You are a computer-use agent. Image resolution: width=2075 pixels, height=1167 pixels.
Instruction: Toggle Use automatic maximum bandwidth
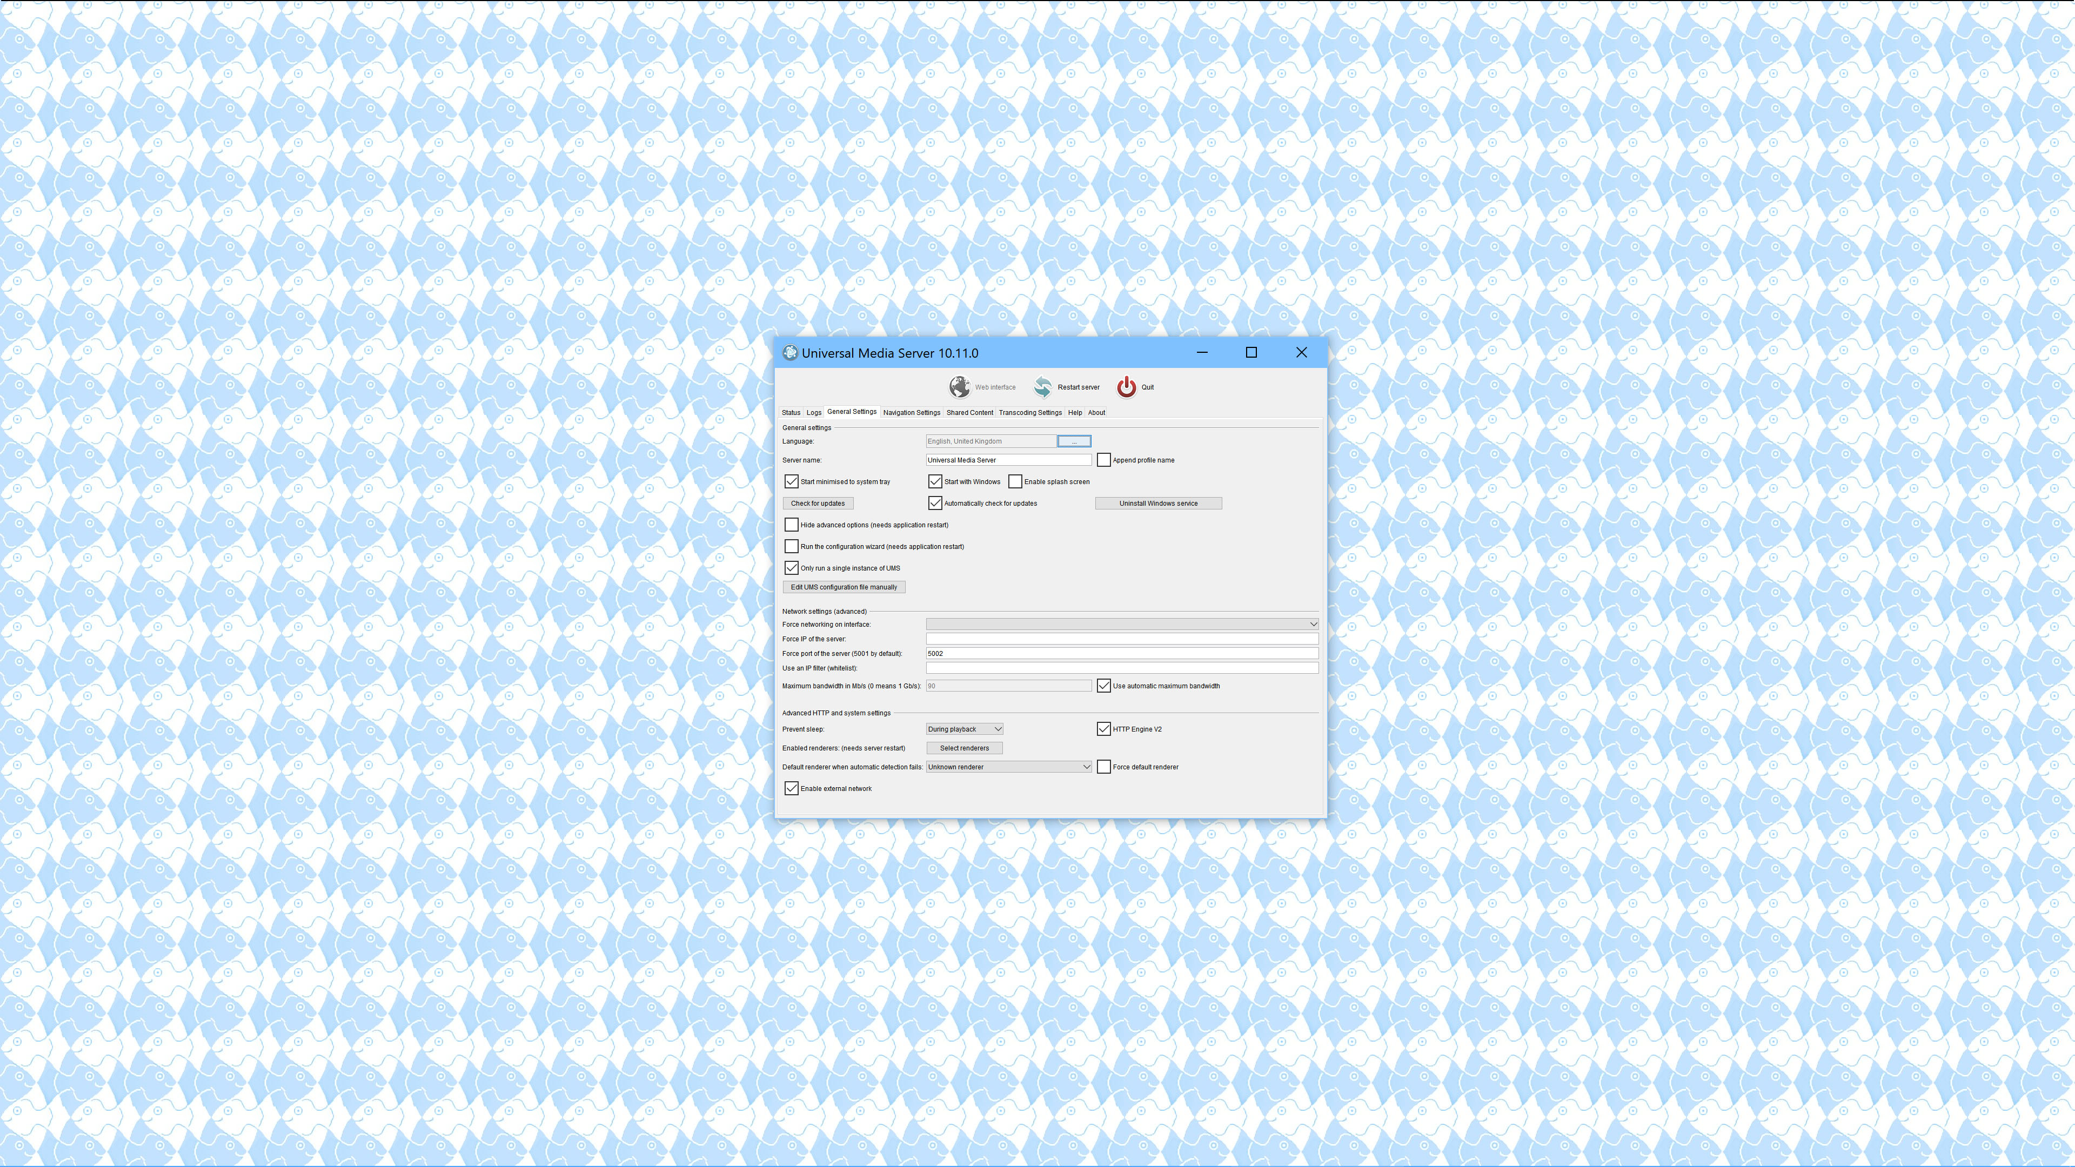[1103, 686]
